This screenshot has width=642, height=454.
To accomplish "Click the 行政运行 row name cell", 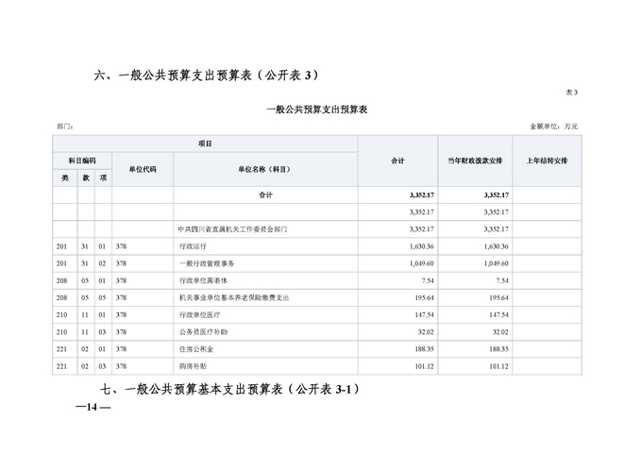I will (192, 245).
